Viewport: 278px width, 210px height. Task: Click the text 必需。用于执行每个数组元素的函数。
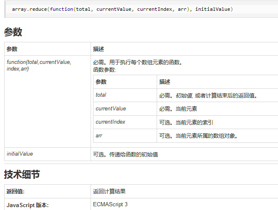[138, 62]
